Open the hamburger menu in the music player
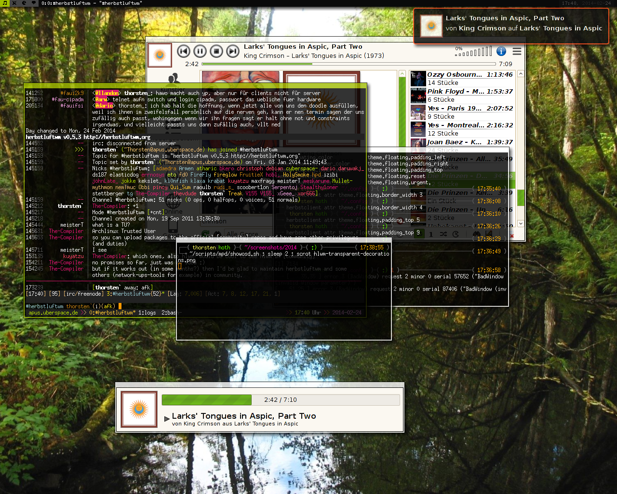This screenshot has width=617, height=494. coord(517,51)
